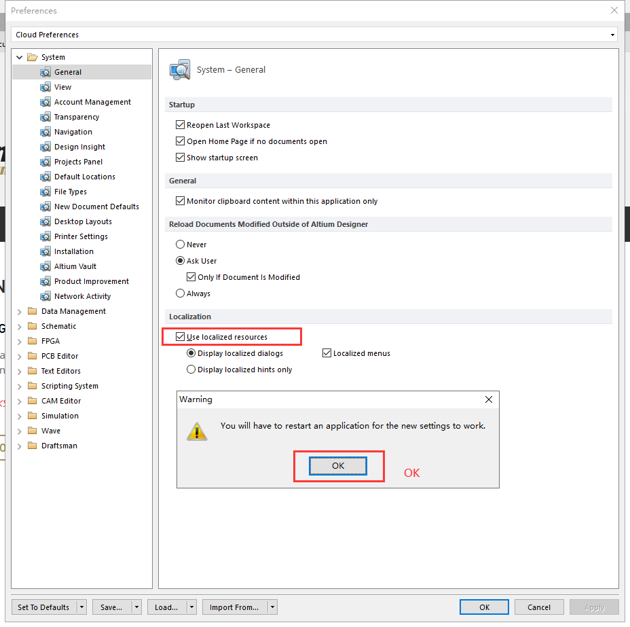Image resolution: width=630 pixels, height=627 pixels.
Task: Select the Never reload option
Action: (180, 245)
